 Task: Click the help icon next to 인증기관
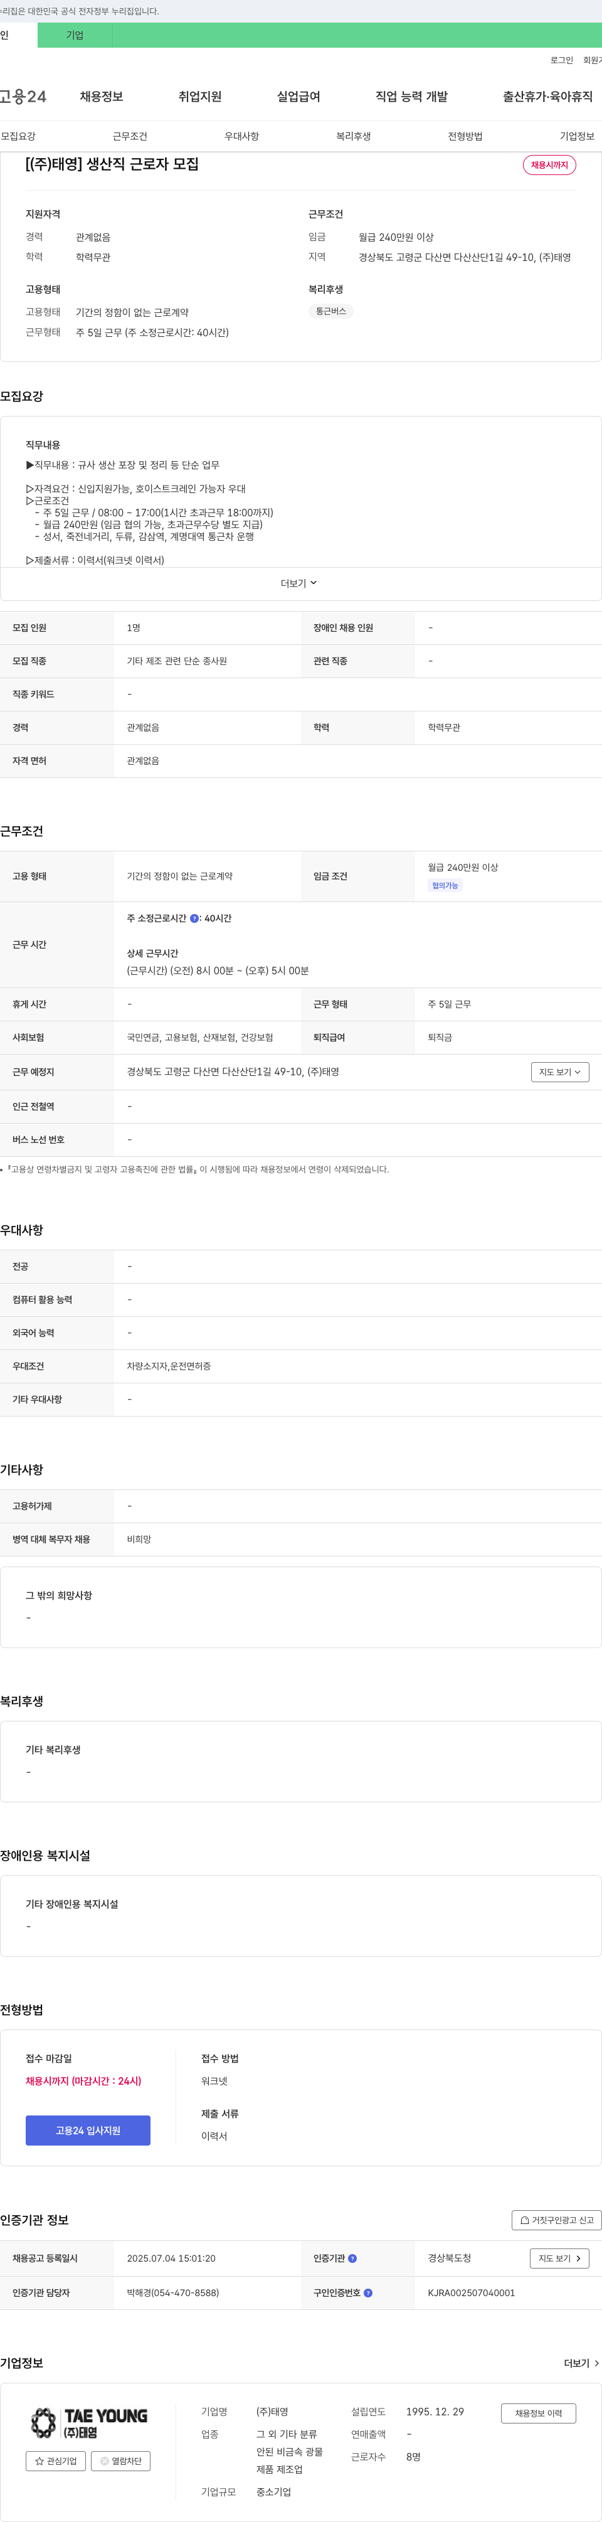pos(352,2259)
